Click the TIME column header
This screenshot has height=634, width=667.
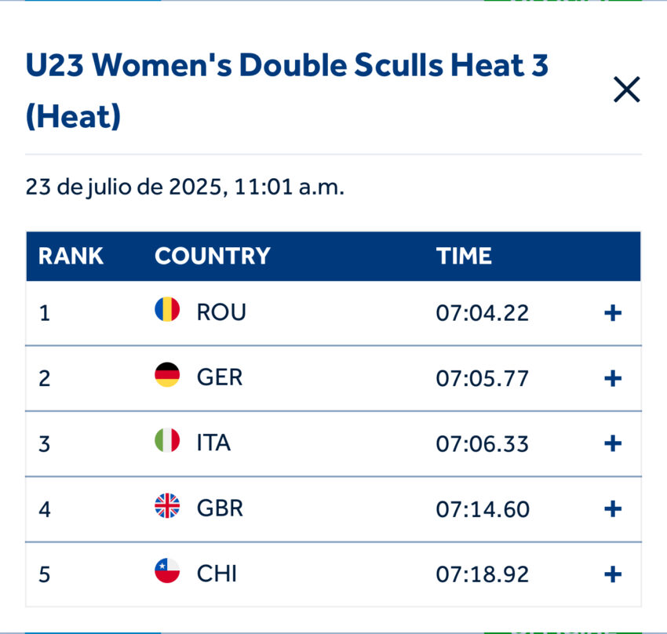coord(464,256)
